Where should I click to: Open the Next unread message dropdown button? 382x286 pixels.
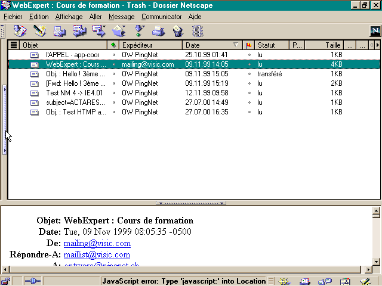tap(139, 31)
